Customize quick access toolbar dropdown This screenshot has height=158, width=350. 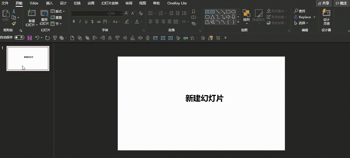coord(226,38)
